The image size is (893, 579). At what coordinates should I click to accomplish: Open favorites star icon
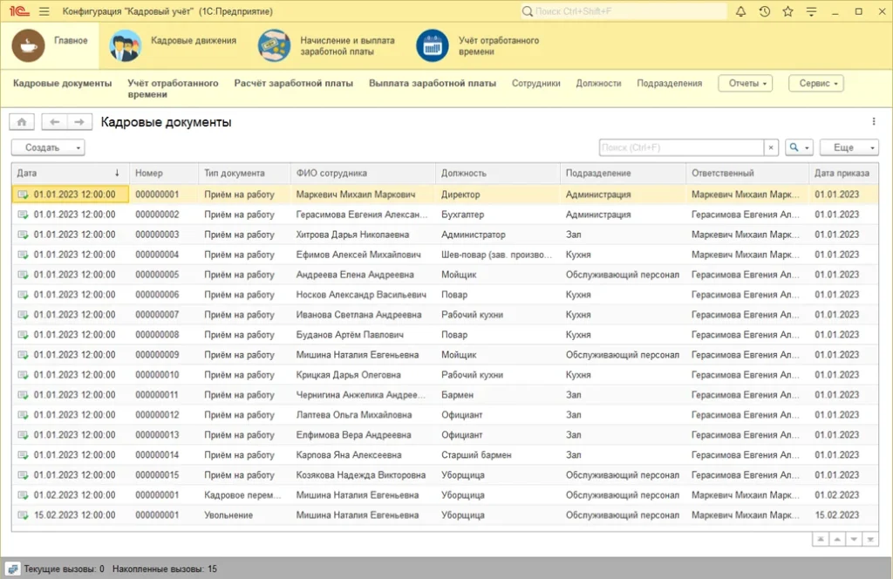click(787, 11)
